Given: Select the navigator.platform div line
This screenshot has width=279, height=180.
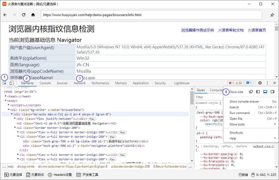Looking at the screenshot, I should coord(84,146).
